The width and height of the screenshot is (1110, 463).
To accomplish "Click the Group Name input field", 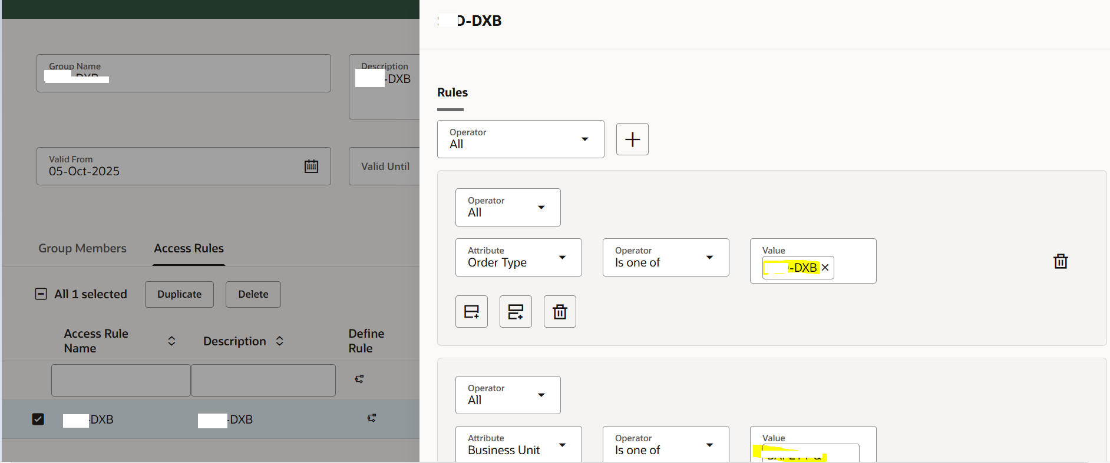I will click(x=184, y=74).
